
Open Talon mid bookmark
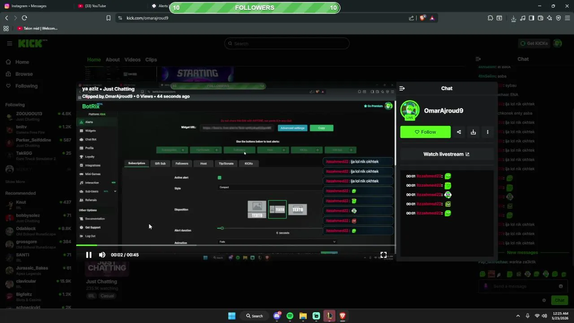[x=38, y=28]
